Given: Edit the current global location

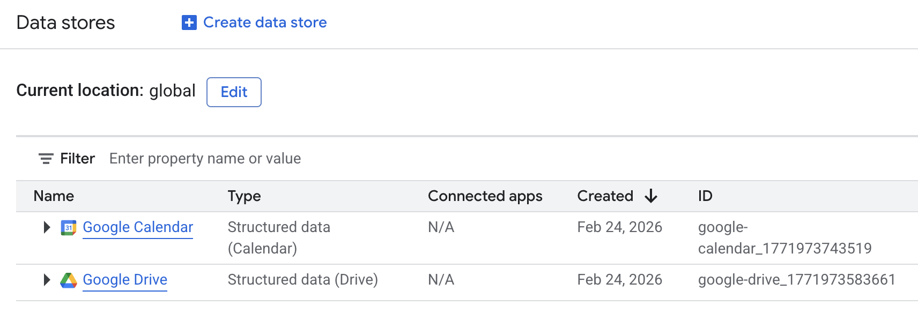Looking at the screenshot, I should 234,92.
